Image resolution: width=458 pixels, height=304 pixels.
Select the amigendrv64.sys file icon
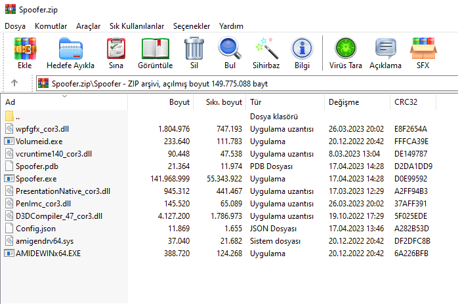(9, 240)
